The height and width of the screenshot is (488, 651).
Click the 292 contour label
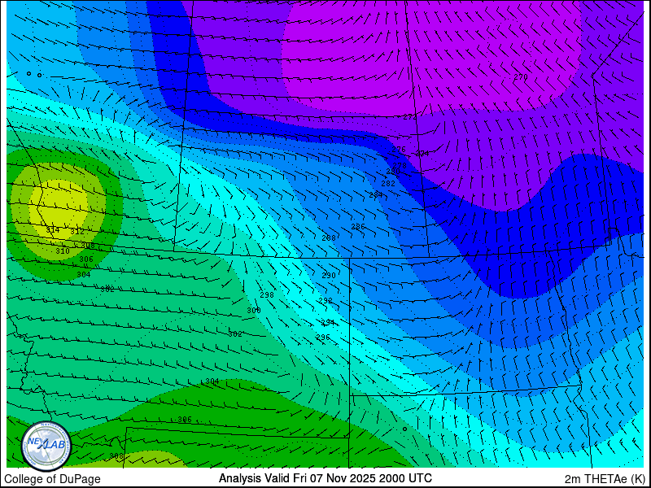[325, 300]
